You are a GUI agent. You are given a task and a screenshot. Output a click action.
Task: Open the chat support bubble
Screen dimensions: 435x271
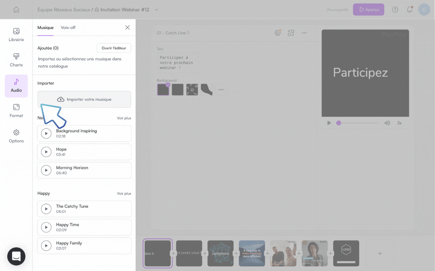click(16, 256)
